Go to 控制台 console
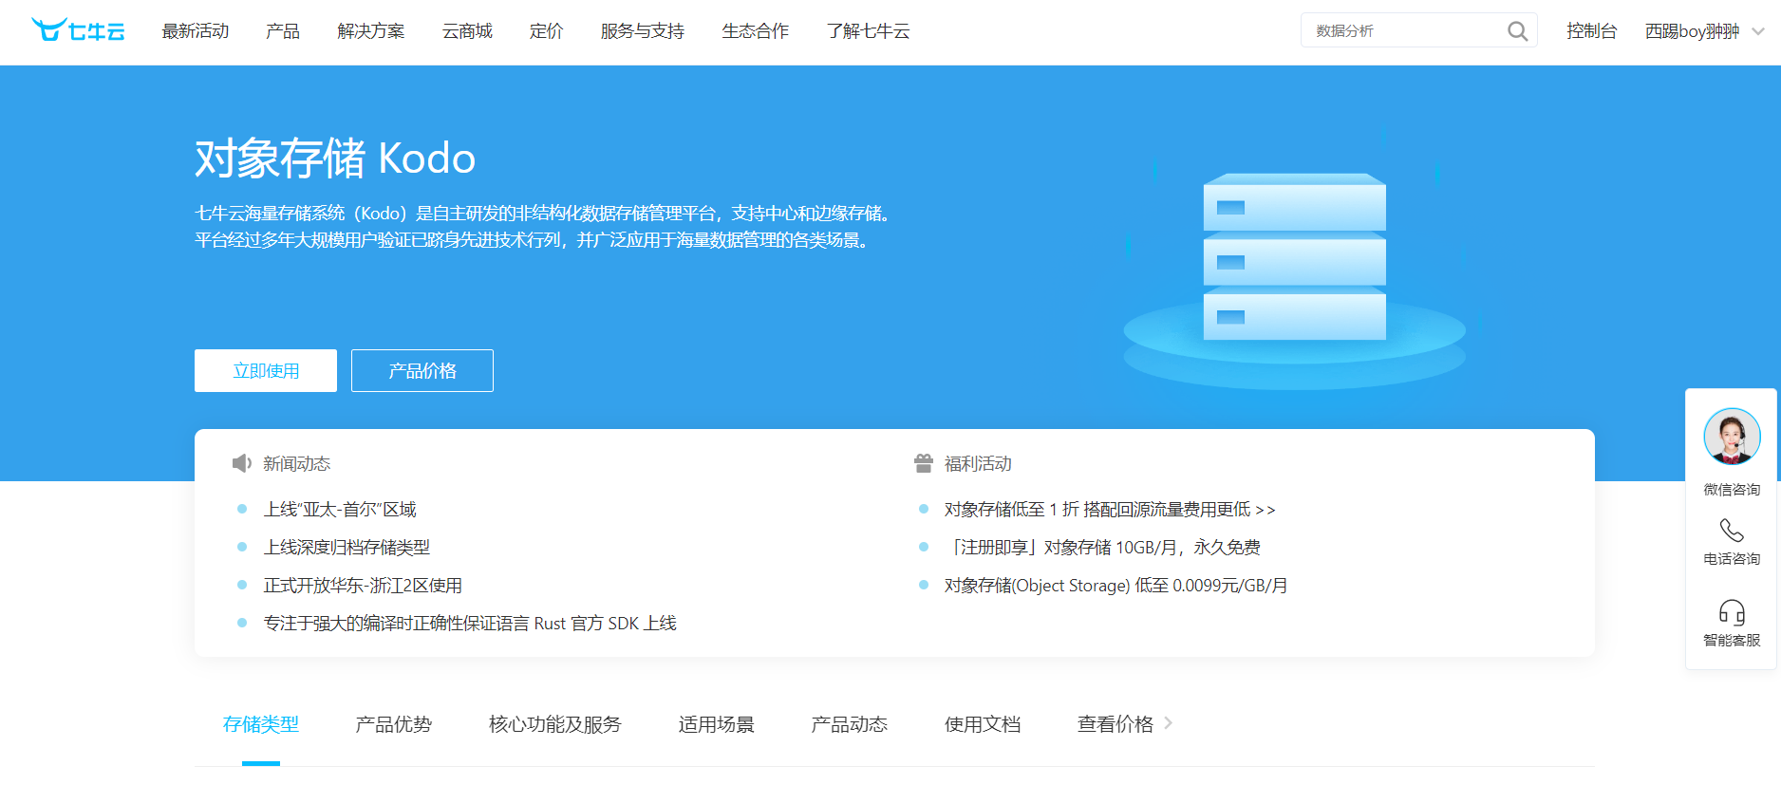The image size is (1781, 803). [x=1591, y=31]
